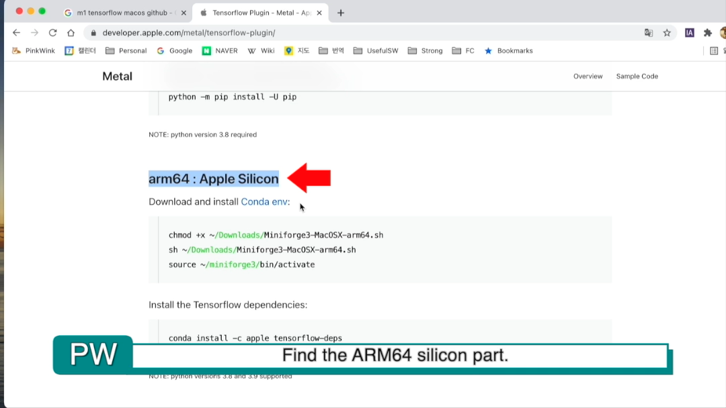
Task: Open the Strong bookmarks folder
Action: coord(425,51)
